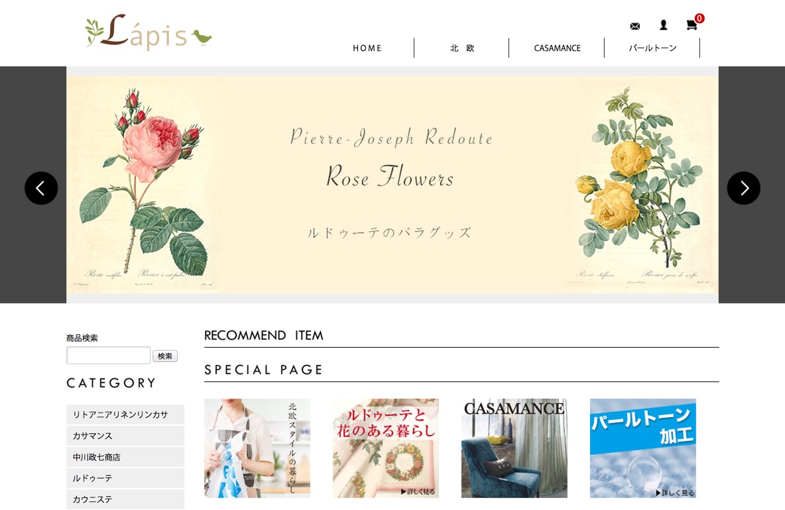Viewport: 785px width, 510px height.
Task: Show next banner slide with right arrow
Action: [x=743, y=188]
